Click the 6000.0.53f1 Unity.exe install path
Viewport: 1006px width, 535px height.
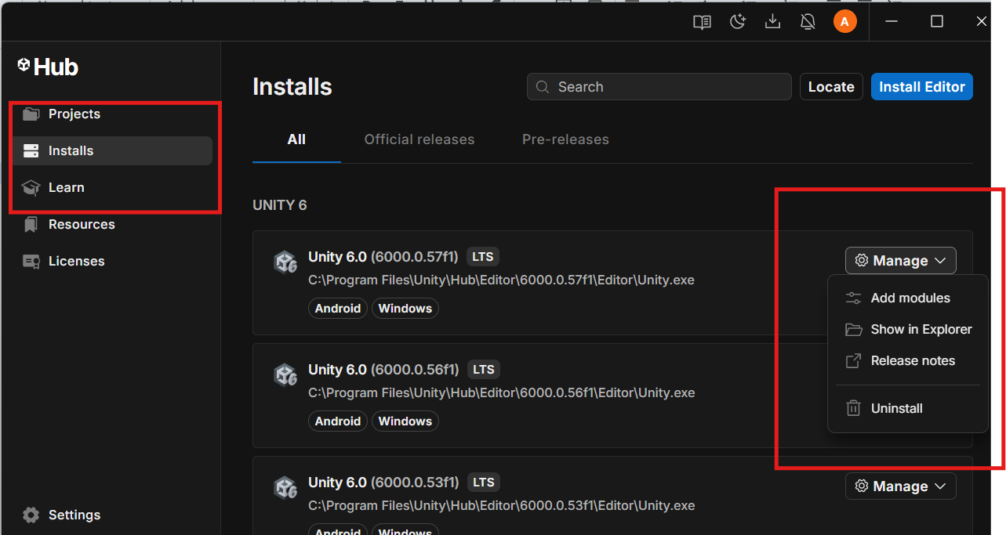pos(501,505)
